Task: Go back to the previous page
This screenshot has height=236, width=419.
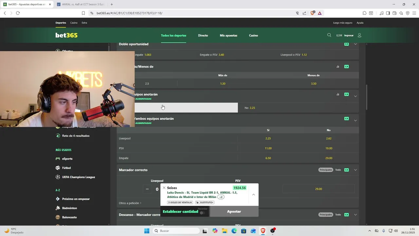Action: pyautogui.click(x=5, y=13)
